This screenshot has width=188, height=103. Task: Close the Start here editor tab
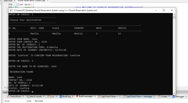tap(14, 1)
